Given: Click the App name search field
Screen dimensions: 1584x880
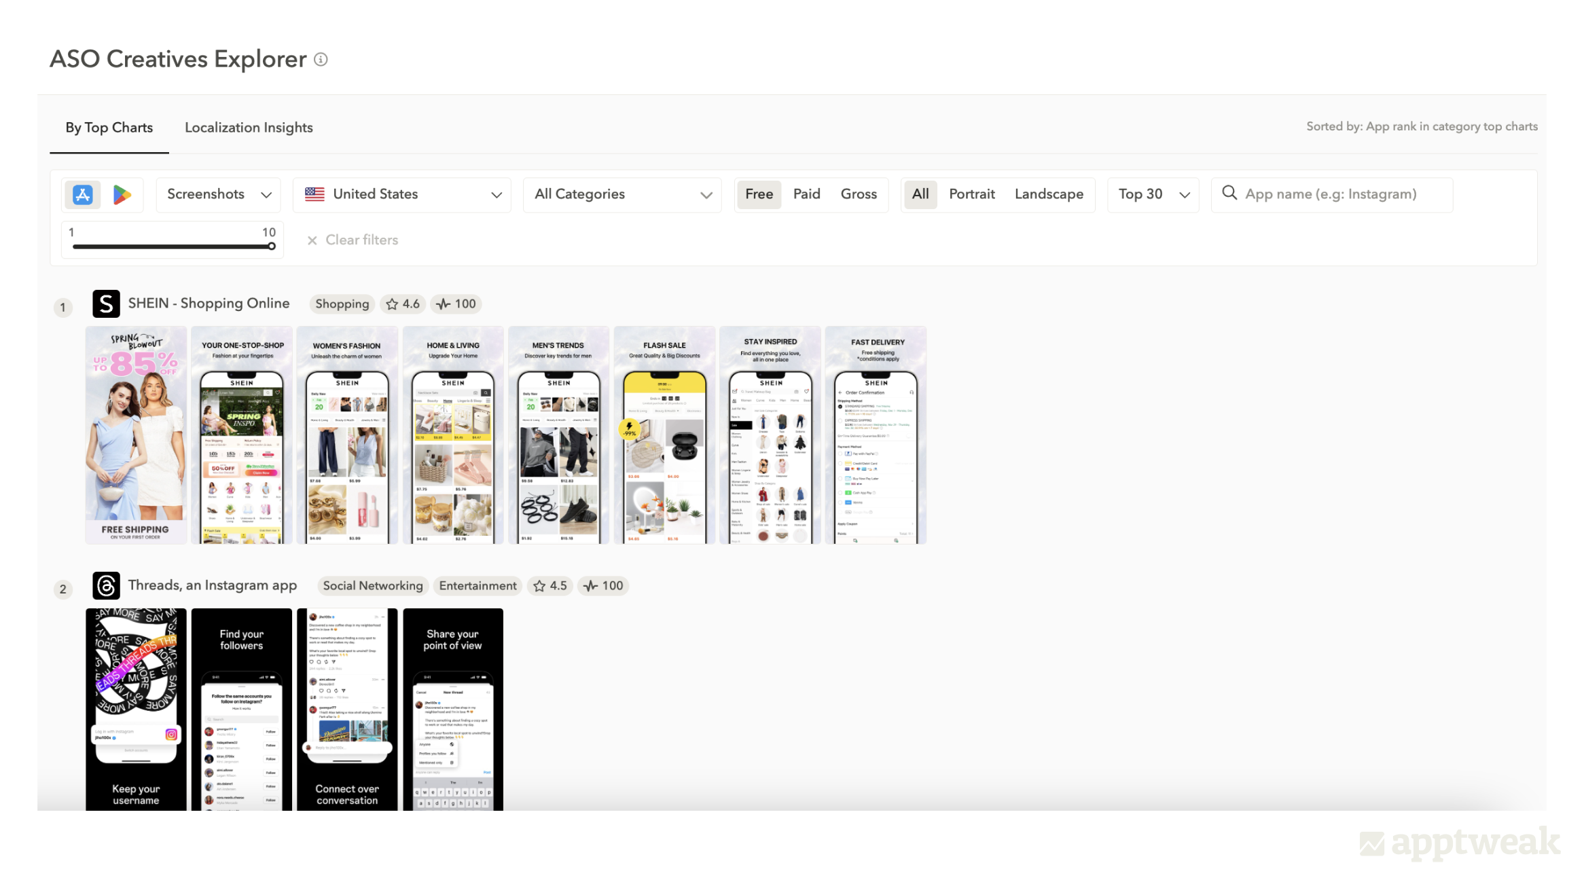Looking at the screenshot, I should 1331,195.
